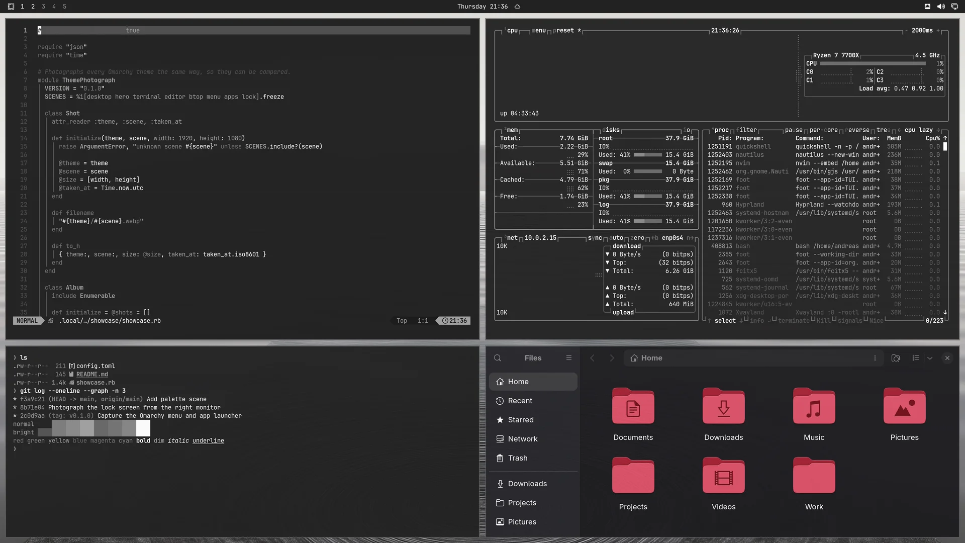This screenshot has width=965, height=543.
Task: Click the search-everywhere folder icon in toolbar
Action: coord(896,358)
